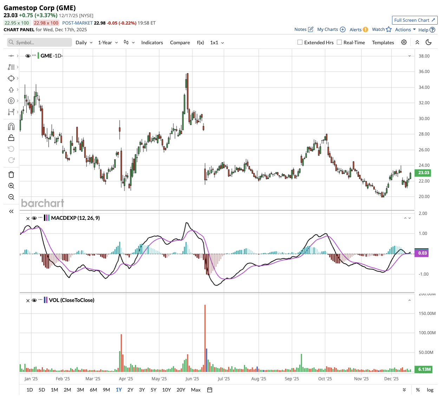The height and width of the screenshot is (401, 444).
Task: Toggle magnet snap mode
Action: click(x=11, y=127)
